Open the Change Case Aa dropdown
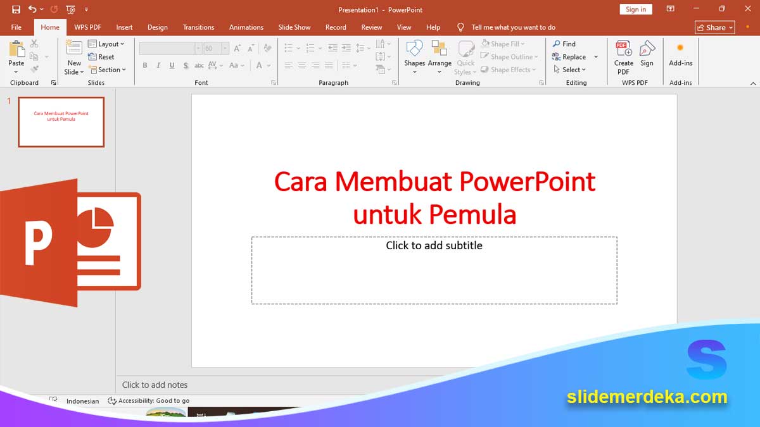 point(237,65)
